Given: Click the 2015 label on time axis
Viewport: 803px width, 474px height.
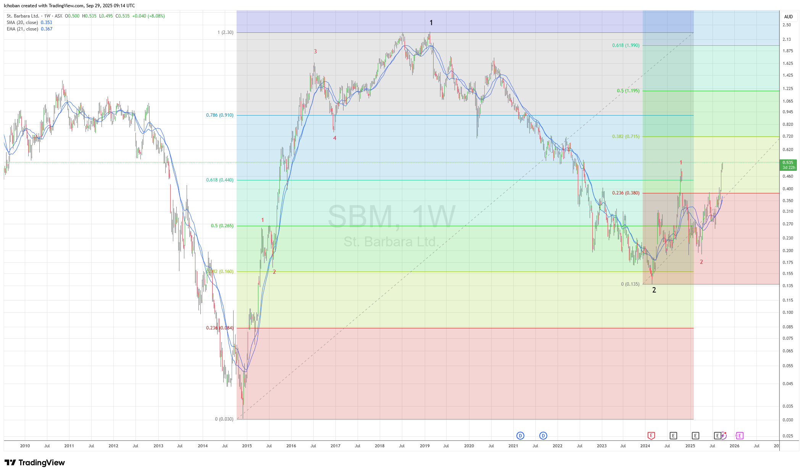Looking at the screenshot, I should click(247, 446).
